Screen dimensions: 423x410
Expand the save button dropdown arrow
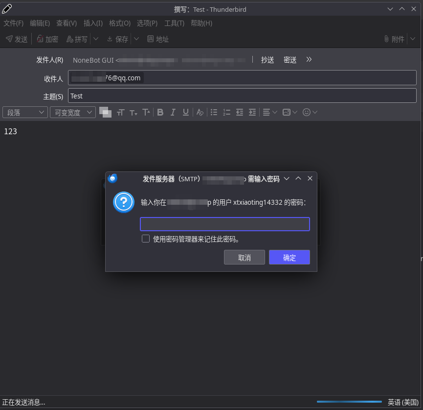point(136,39)
